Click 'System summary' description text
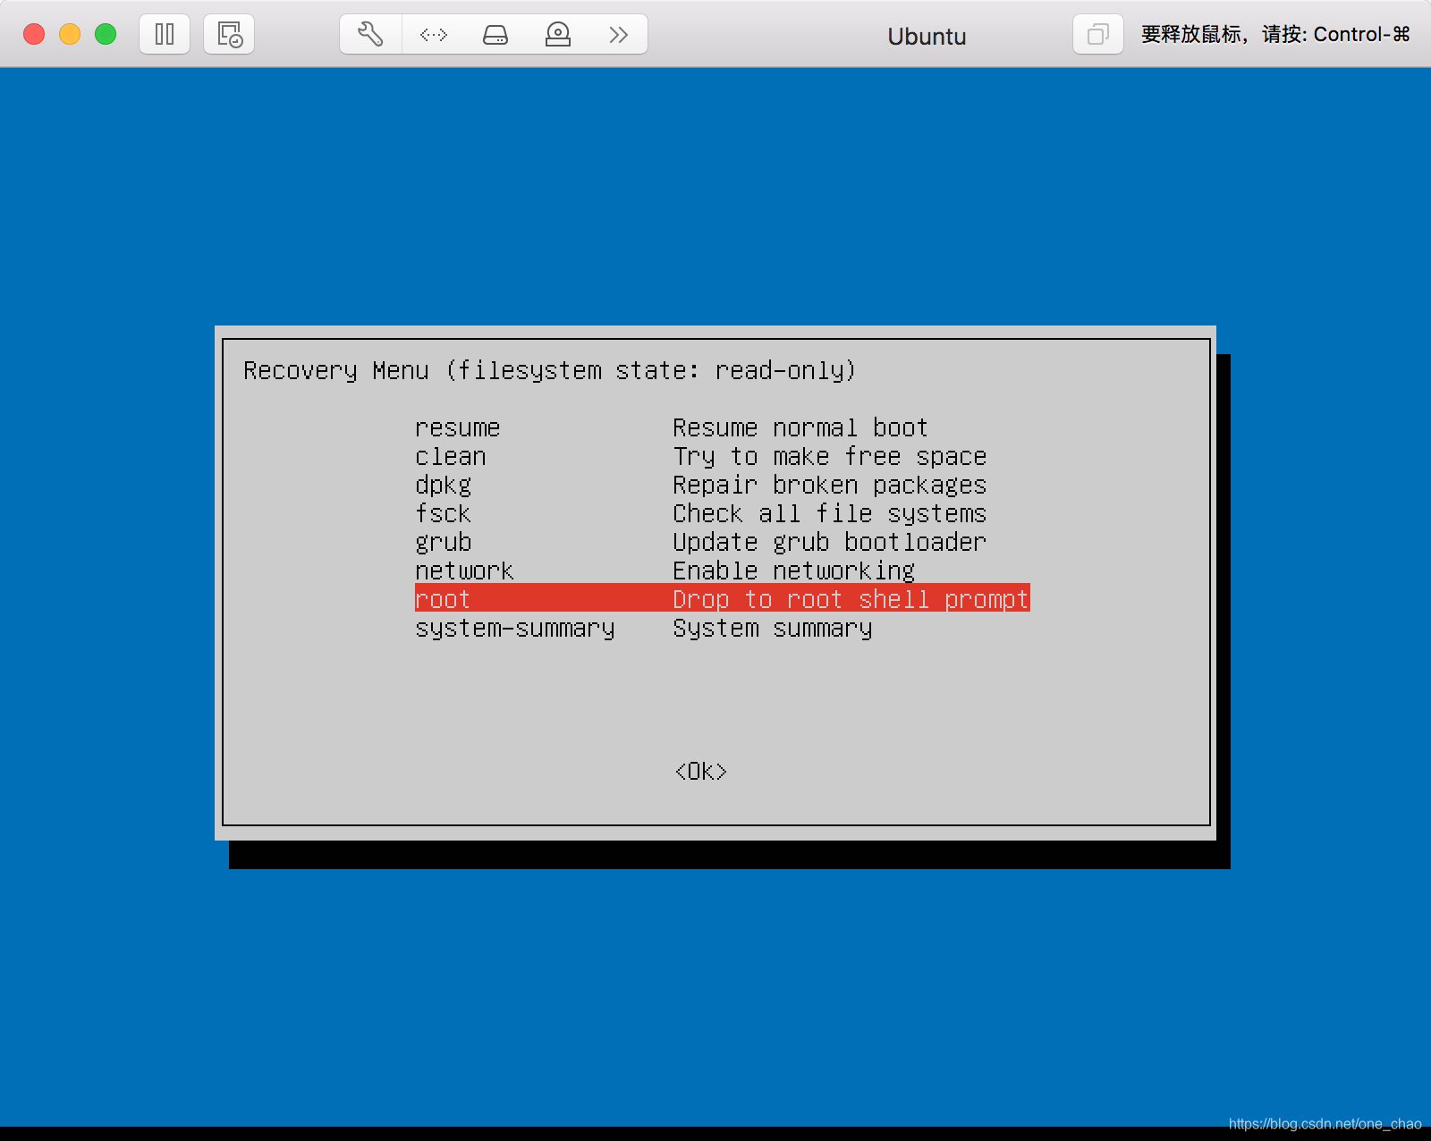Viewport: 1431px width, 1141px height. point(773,629)
